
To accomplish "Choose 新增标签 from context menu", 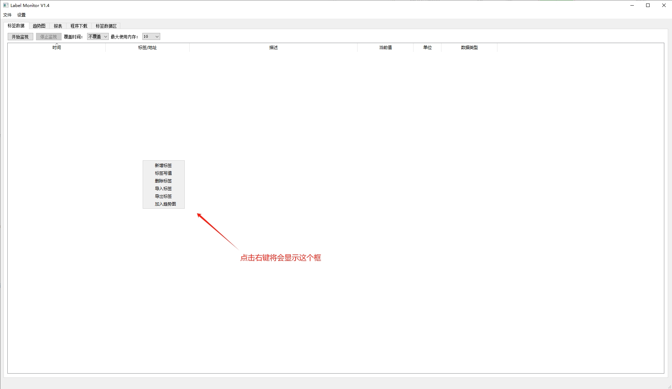I will (x=163, y=166).
